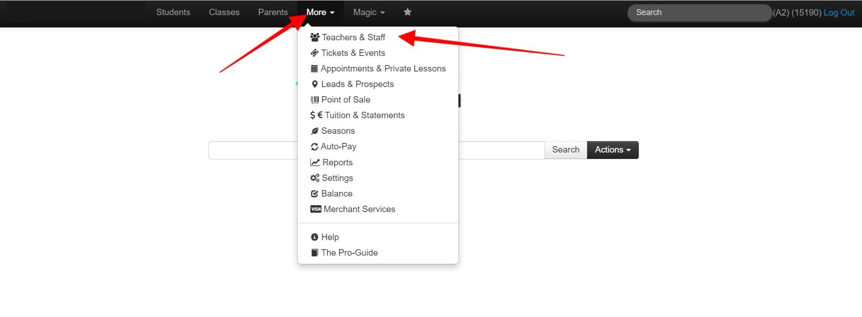862x317 pixels.
Task: Expand the Magic dropdown menu
Action: 369,12
